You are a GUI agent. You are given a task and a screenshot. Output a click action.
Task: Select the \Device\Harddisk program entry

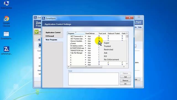tap(77, 41)
